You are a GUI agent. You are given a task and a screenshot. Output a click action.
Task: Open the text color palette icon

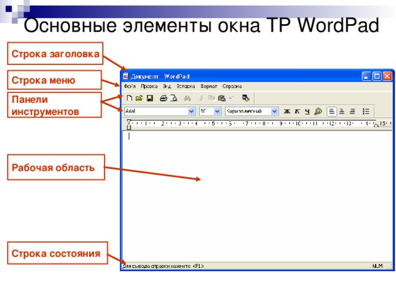(318, 111)
